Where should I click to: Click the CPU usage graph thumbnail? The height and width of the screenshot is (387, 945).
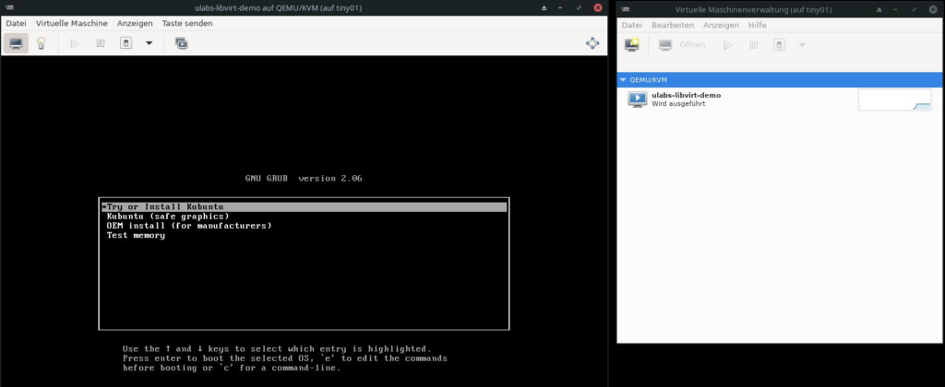[894, 100]
